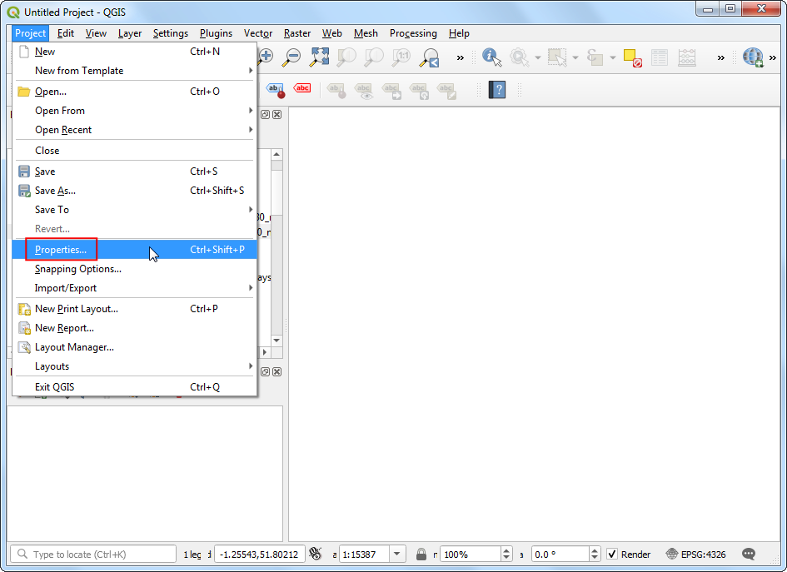Click the Change Label pencil icon
This screenshot has height=572, width=787.
pyautogui.click(x=446, y=91)
